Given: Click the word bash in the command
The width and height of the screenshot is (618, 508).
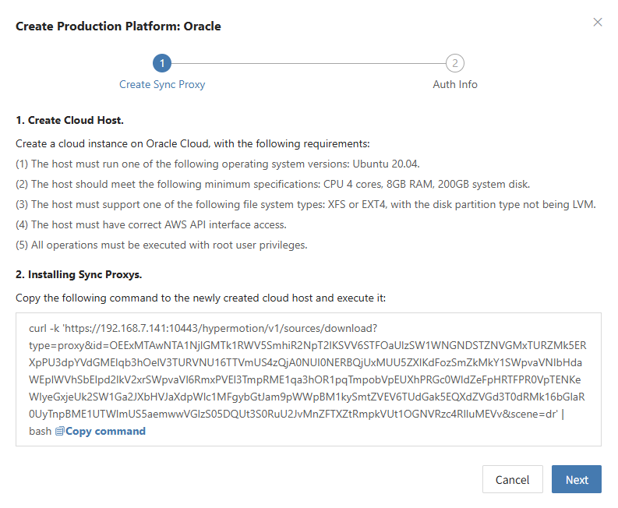Looking at the screenshot, I should click(41, 431).
